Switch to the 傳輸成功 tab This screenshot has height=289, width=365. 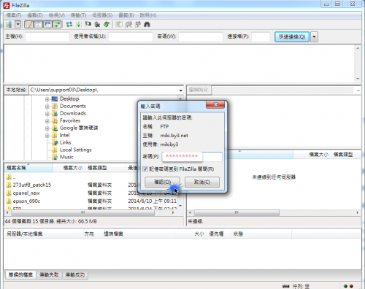point(75,275)
